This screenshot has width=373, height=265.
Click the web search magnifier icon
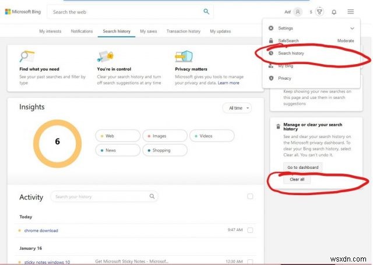pyautogui.click(x=206, y=12)
